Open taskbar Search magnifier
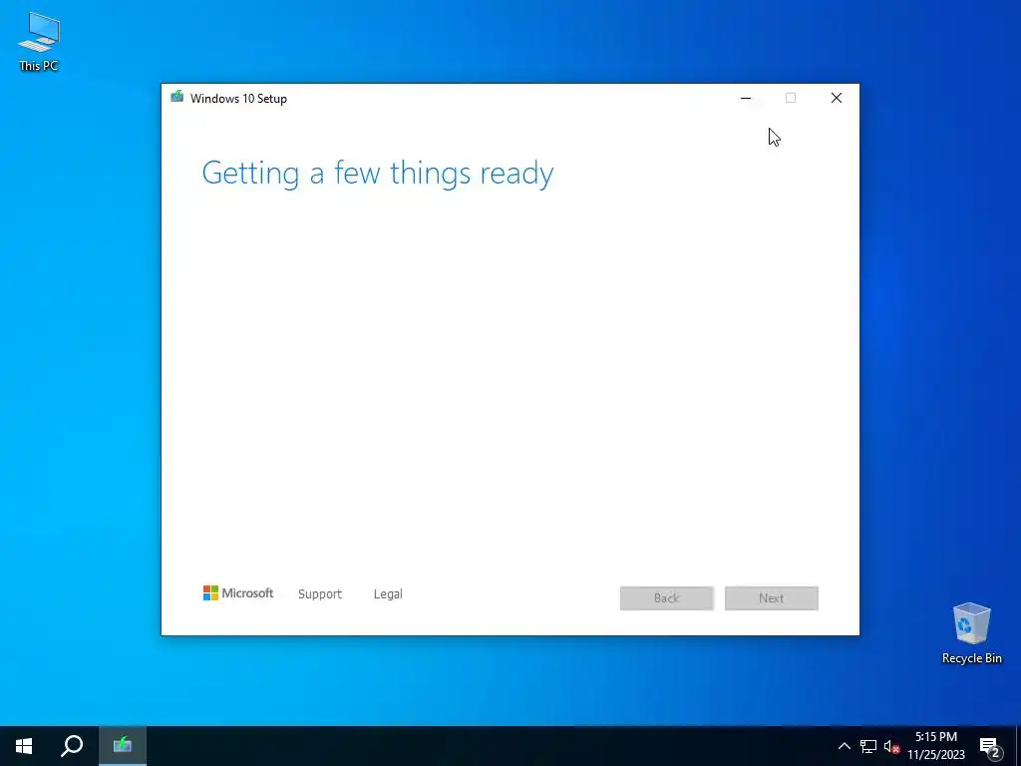1021x766 pixels. pos(72,746)
